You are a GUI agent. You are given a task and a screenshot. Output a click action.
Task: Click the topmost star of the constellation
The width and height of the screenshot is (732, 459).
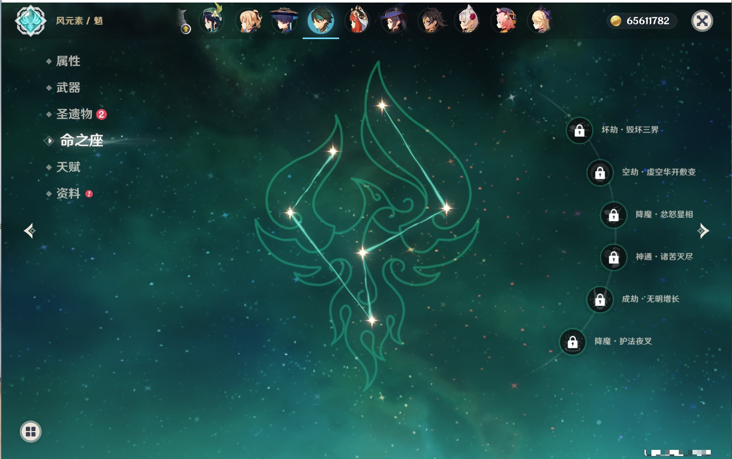(x=382, y=105)
